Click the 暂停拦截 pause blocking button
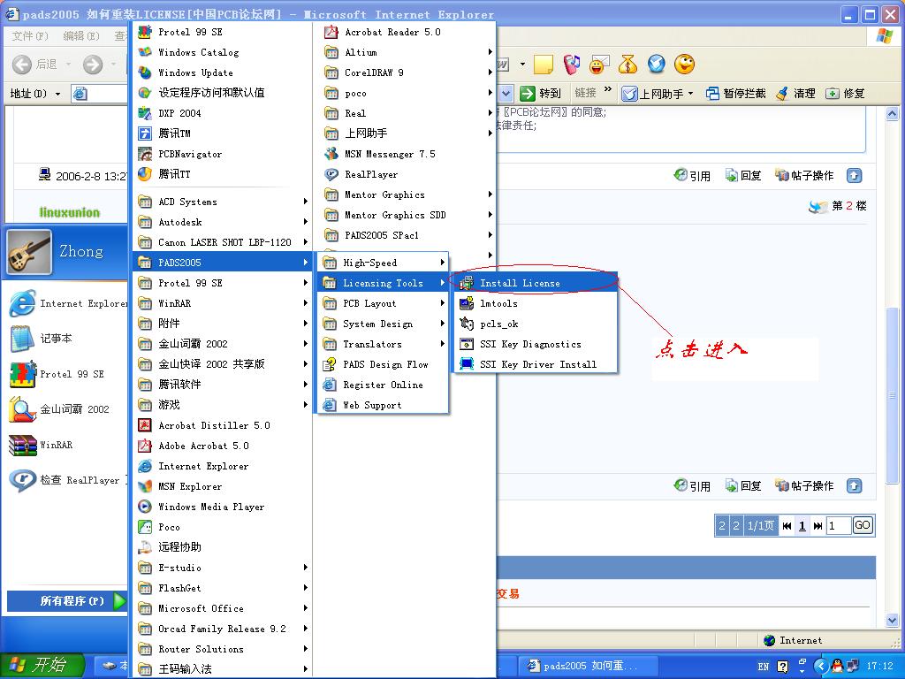The width and height of the screenshot is (905, 679). pos(736,93)
